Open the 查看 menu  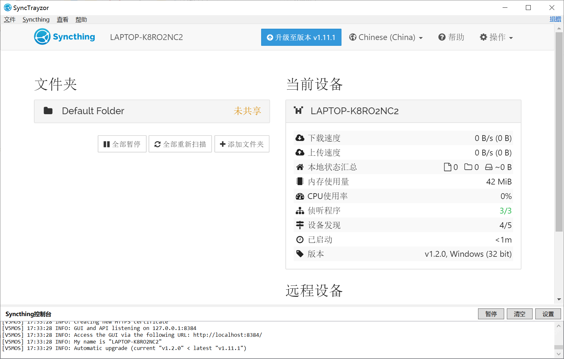pyautogui.click(x=62, y=19)
